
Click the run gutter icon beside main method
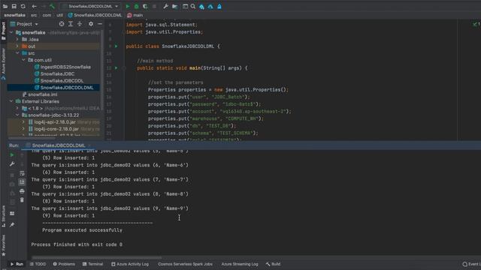pos(116,68)
